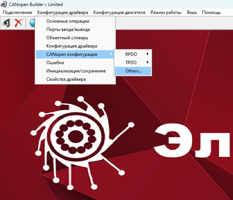Select Порты ввода/вывода menu entry

pos(75,29)
